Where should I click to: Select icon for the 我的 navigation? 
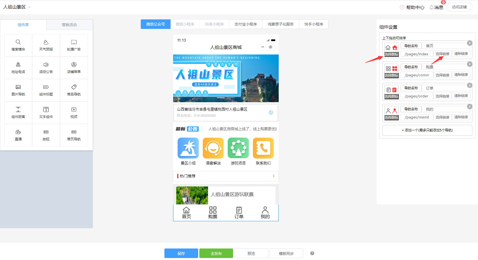click(x=391, y=118)
